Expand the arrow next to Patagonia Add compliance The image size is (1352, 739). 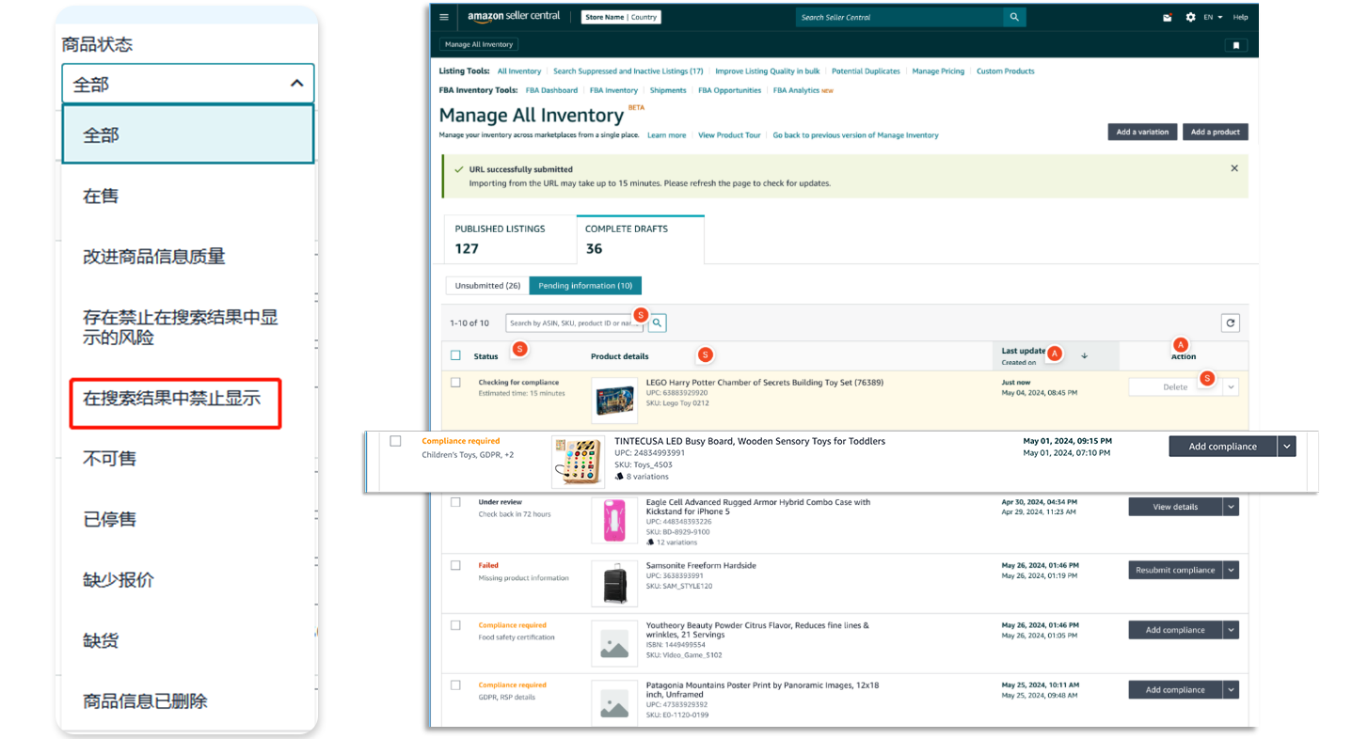(1231, 690)
